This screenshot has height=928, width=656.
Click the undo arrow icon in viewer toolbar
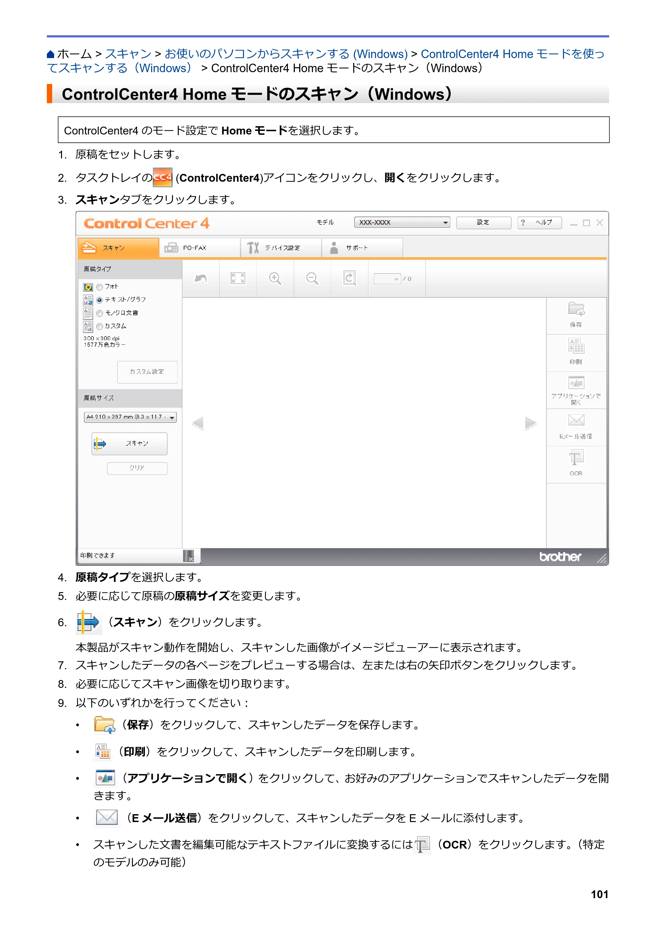201,278
